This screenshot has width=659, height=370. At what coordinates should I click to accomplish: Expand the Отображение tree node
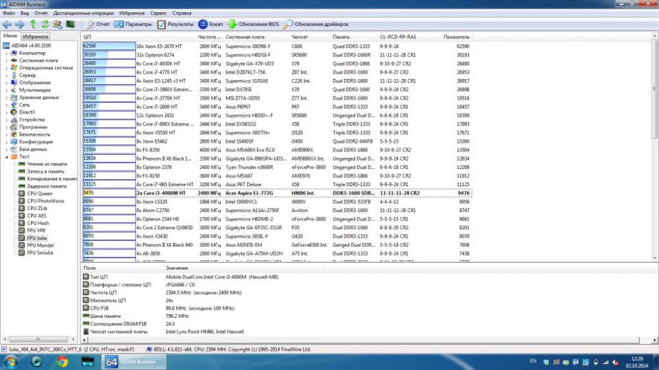[x=7, y=83]
